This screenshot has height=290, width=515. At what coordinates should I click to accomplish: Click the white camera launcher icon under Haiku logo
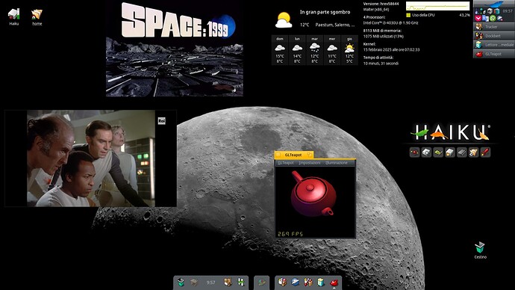[426, 152]
